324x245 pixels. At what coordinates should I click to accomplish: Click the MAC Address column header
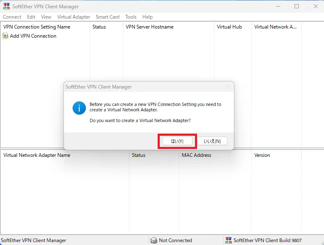tap(215, 155)
